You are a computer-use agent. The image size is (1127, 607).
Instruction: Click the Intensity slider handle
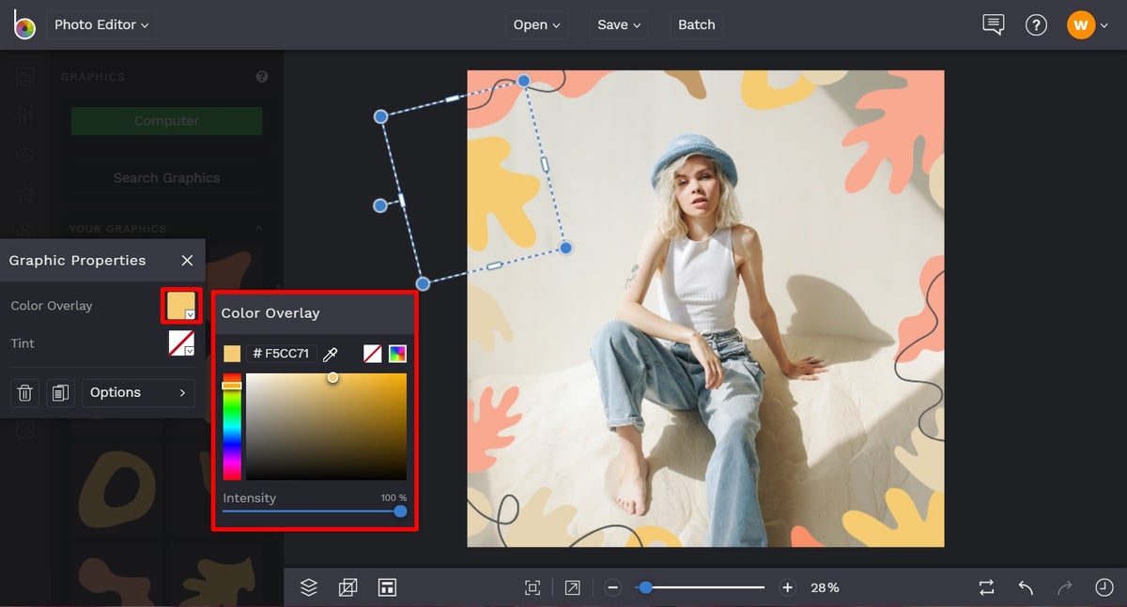tap(400, 510)
